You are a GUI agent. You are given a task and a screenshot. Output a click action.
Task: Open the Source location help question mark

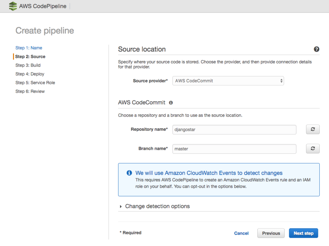click(316, 49)
